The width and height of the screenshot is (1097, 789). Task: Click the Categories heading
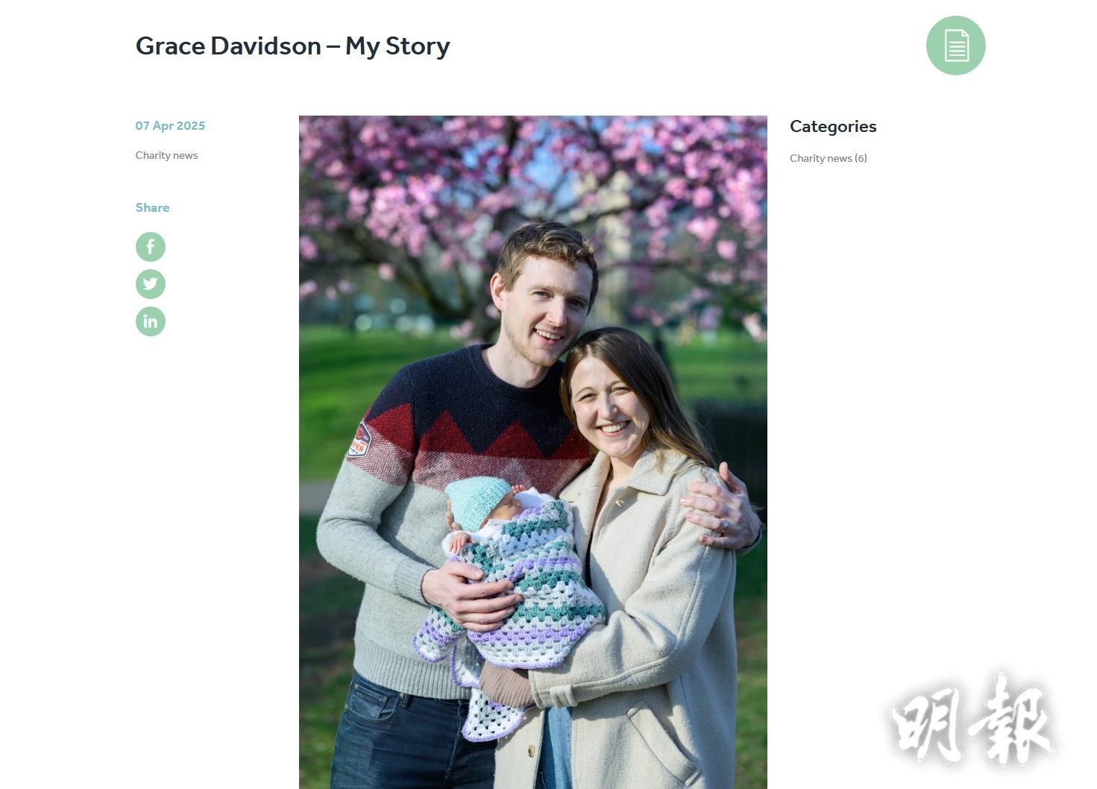833,126
